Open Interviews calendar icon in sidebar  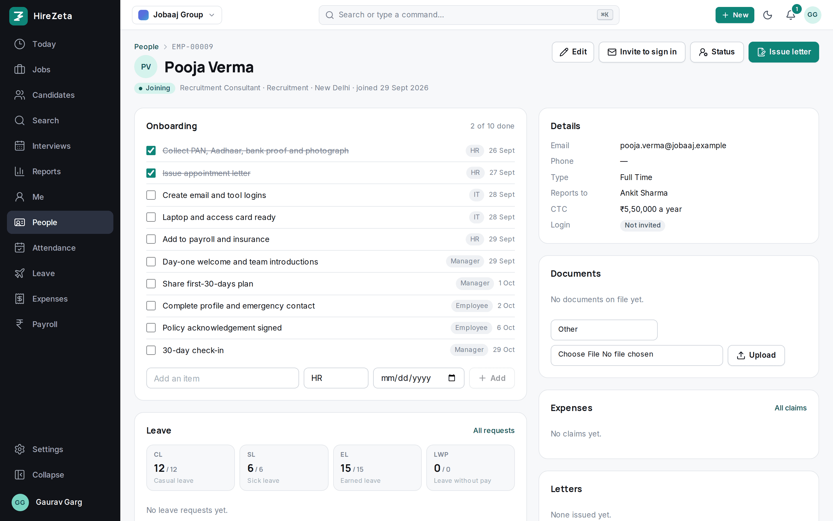pyautogui.click(x=20, y=146)
